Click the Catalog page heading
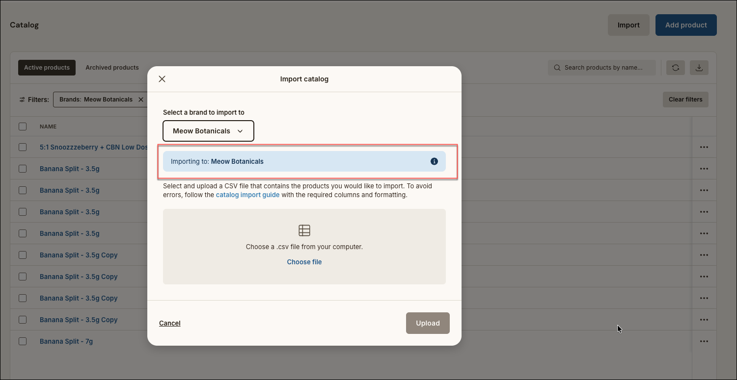737x380 pixels. (24, 25)
